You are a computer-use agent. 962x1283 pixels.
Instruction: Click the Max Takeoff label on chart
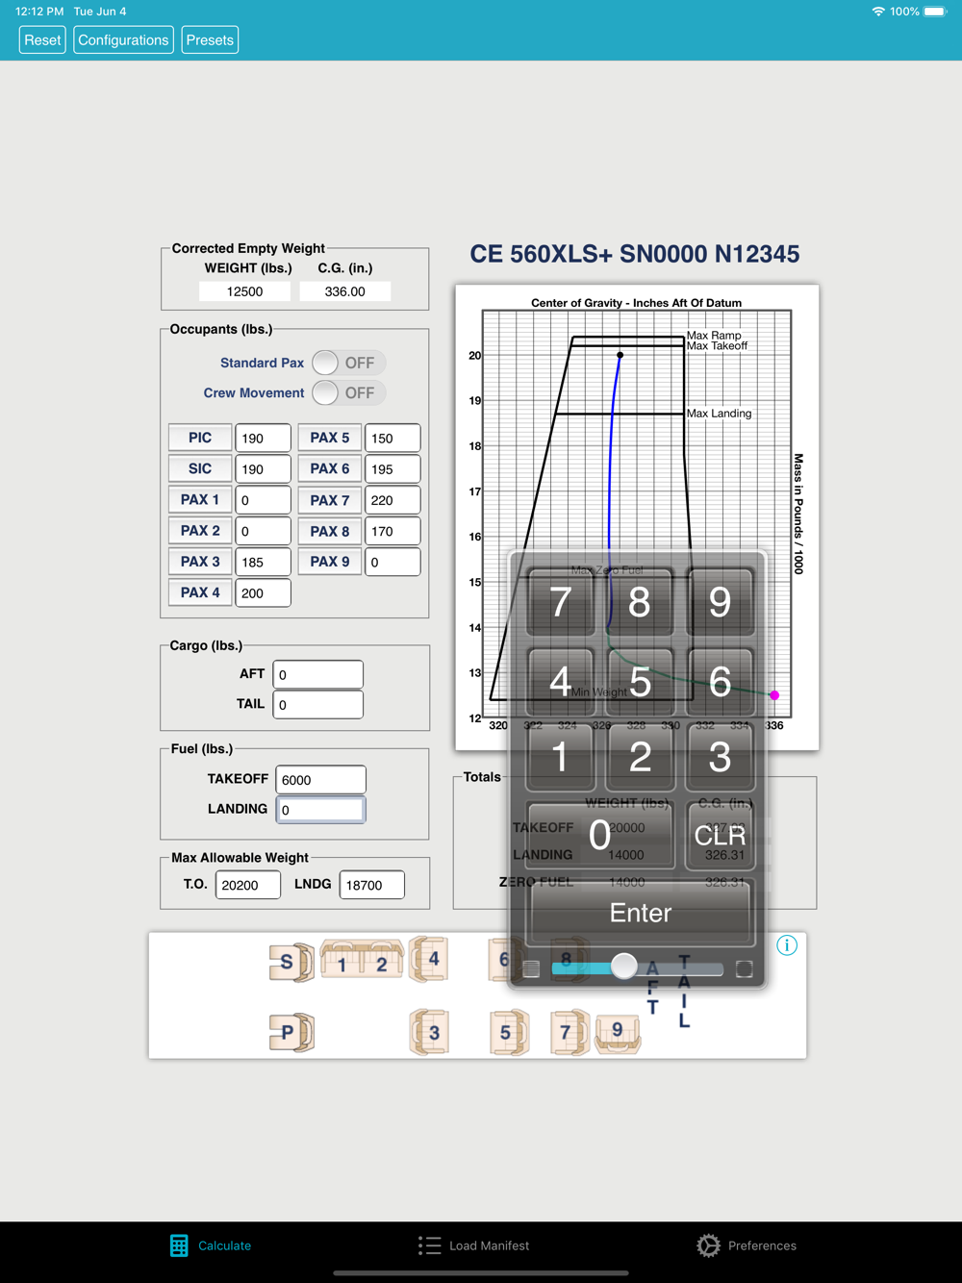[x=718, y=346]
